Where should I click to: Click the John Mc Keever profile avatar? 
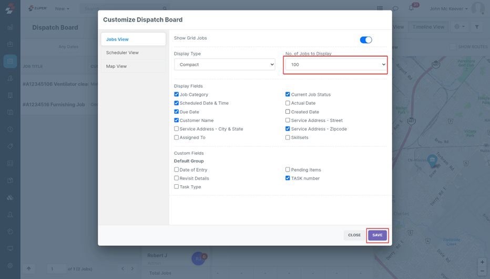[477, 8]
